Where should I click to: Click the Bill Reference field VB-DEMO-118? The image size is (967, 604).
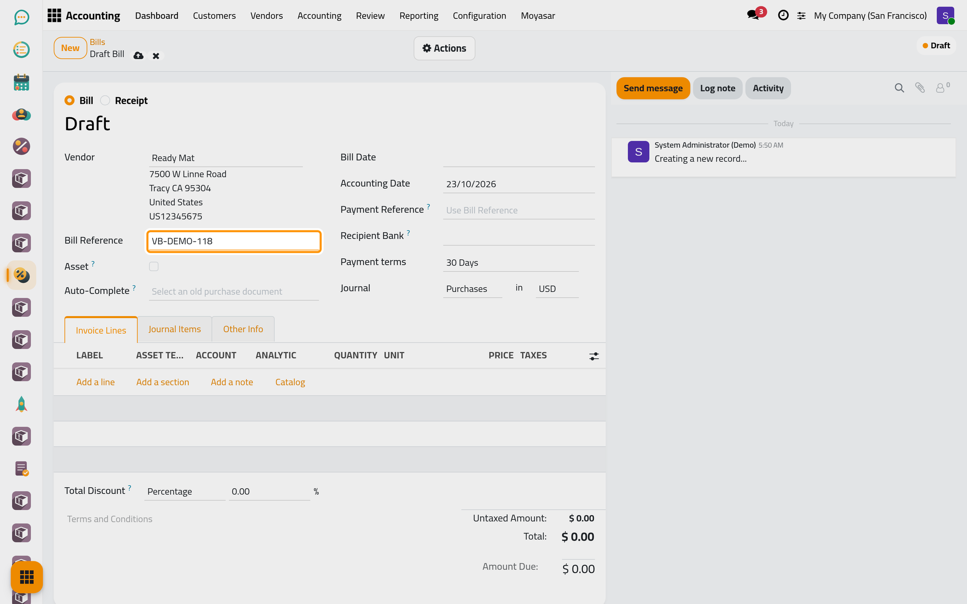click(234, 241)
